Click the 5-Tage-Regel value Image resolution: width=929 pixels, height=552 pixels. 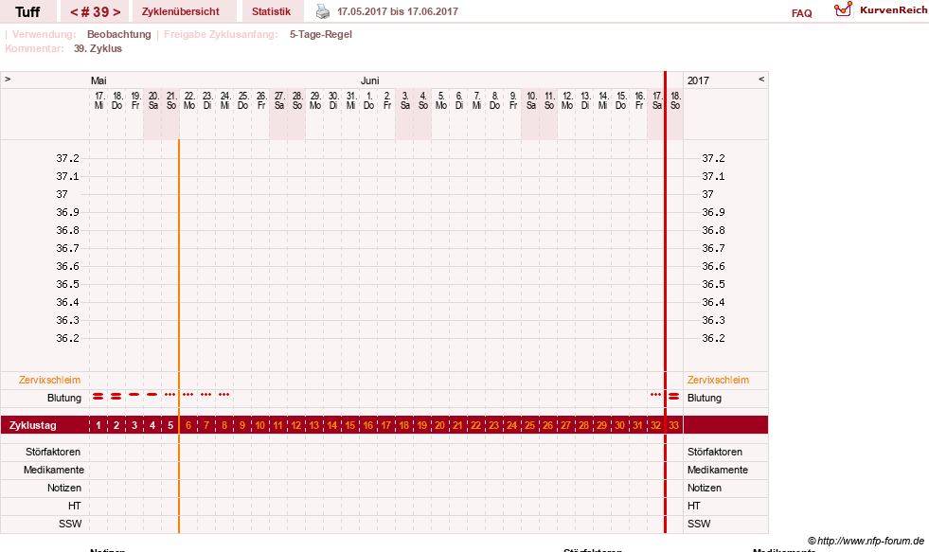point(320,34)
